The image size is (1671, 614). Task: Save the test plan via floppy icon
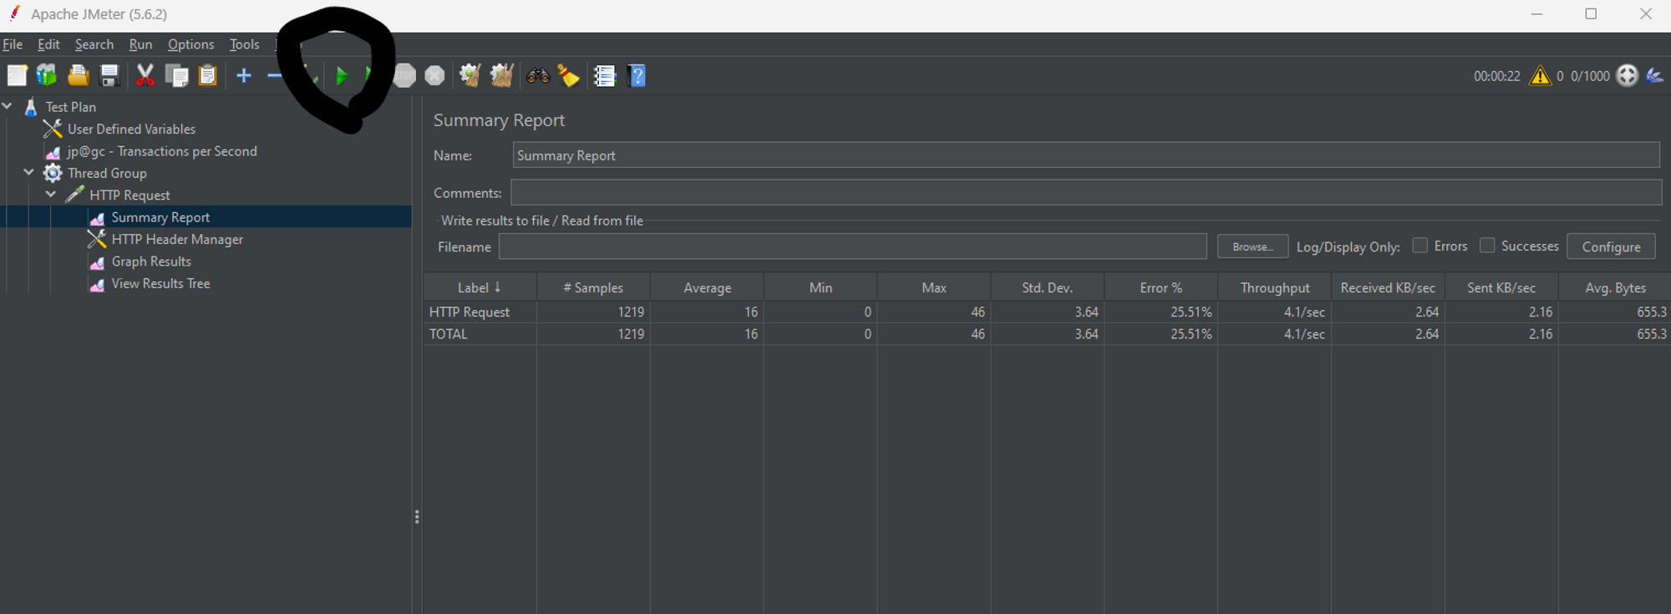pos(109,76)
